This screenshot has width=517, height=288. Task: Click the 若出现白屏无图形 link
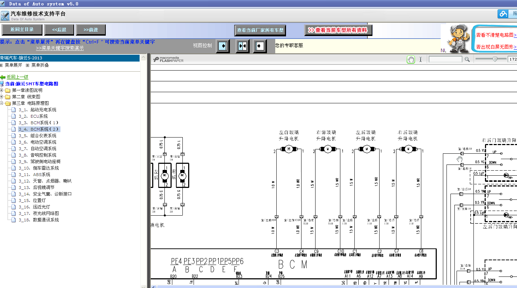coord(496,47)
